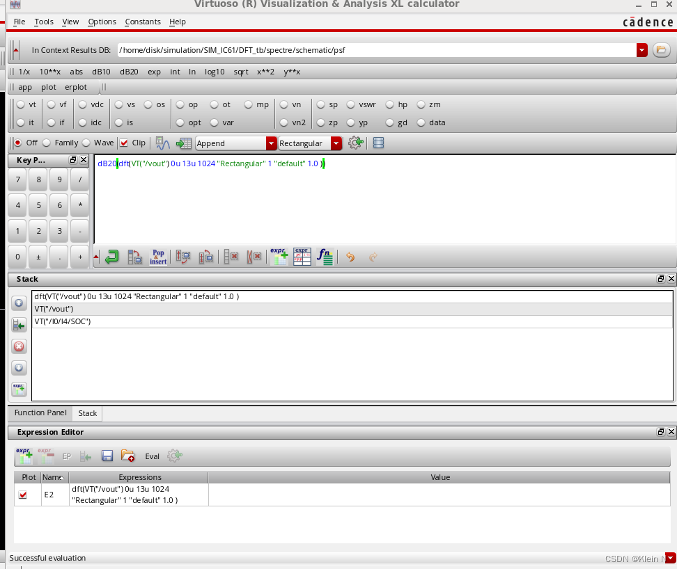Select the vf radio button
The height and width of the screenshot is (569, 677).
(x=52, y=105)
